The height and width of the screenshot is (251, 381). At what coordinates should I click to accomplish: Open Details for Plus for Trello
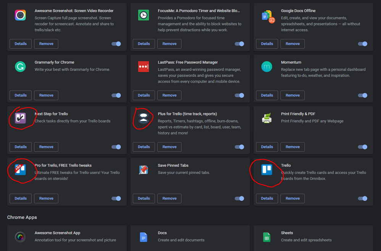[144, 147]
